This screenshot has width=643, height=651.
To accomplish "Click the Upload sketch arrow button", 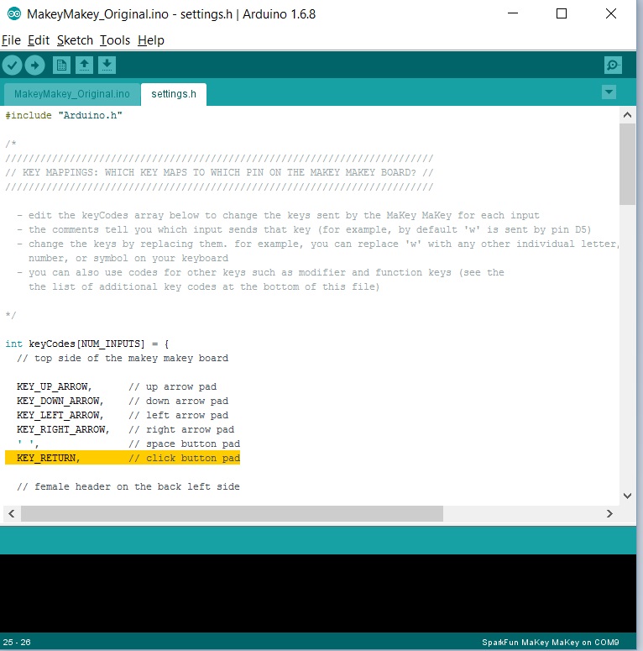I will 35,66.
